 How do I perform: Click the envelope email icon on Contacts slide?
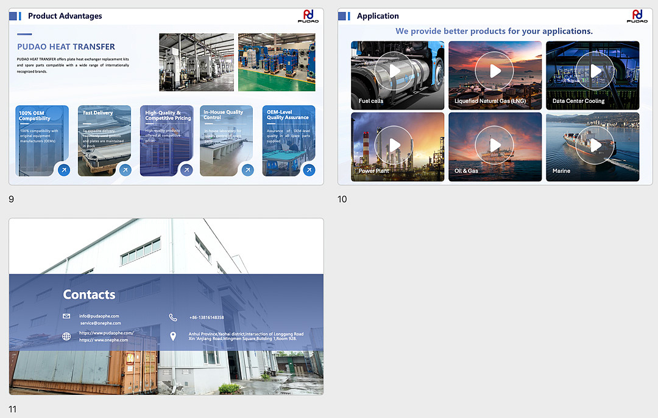point(66,316)
